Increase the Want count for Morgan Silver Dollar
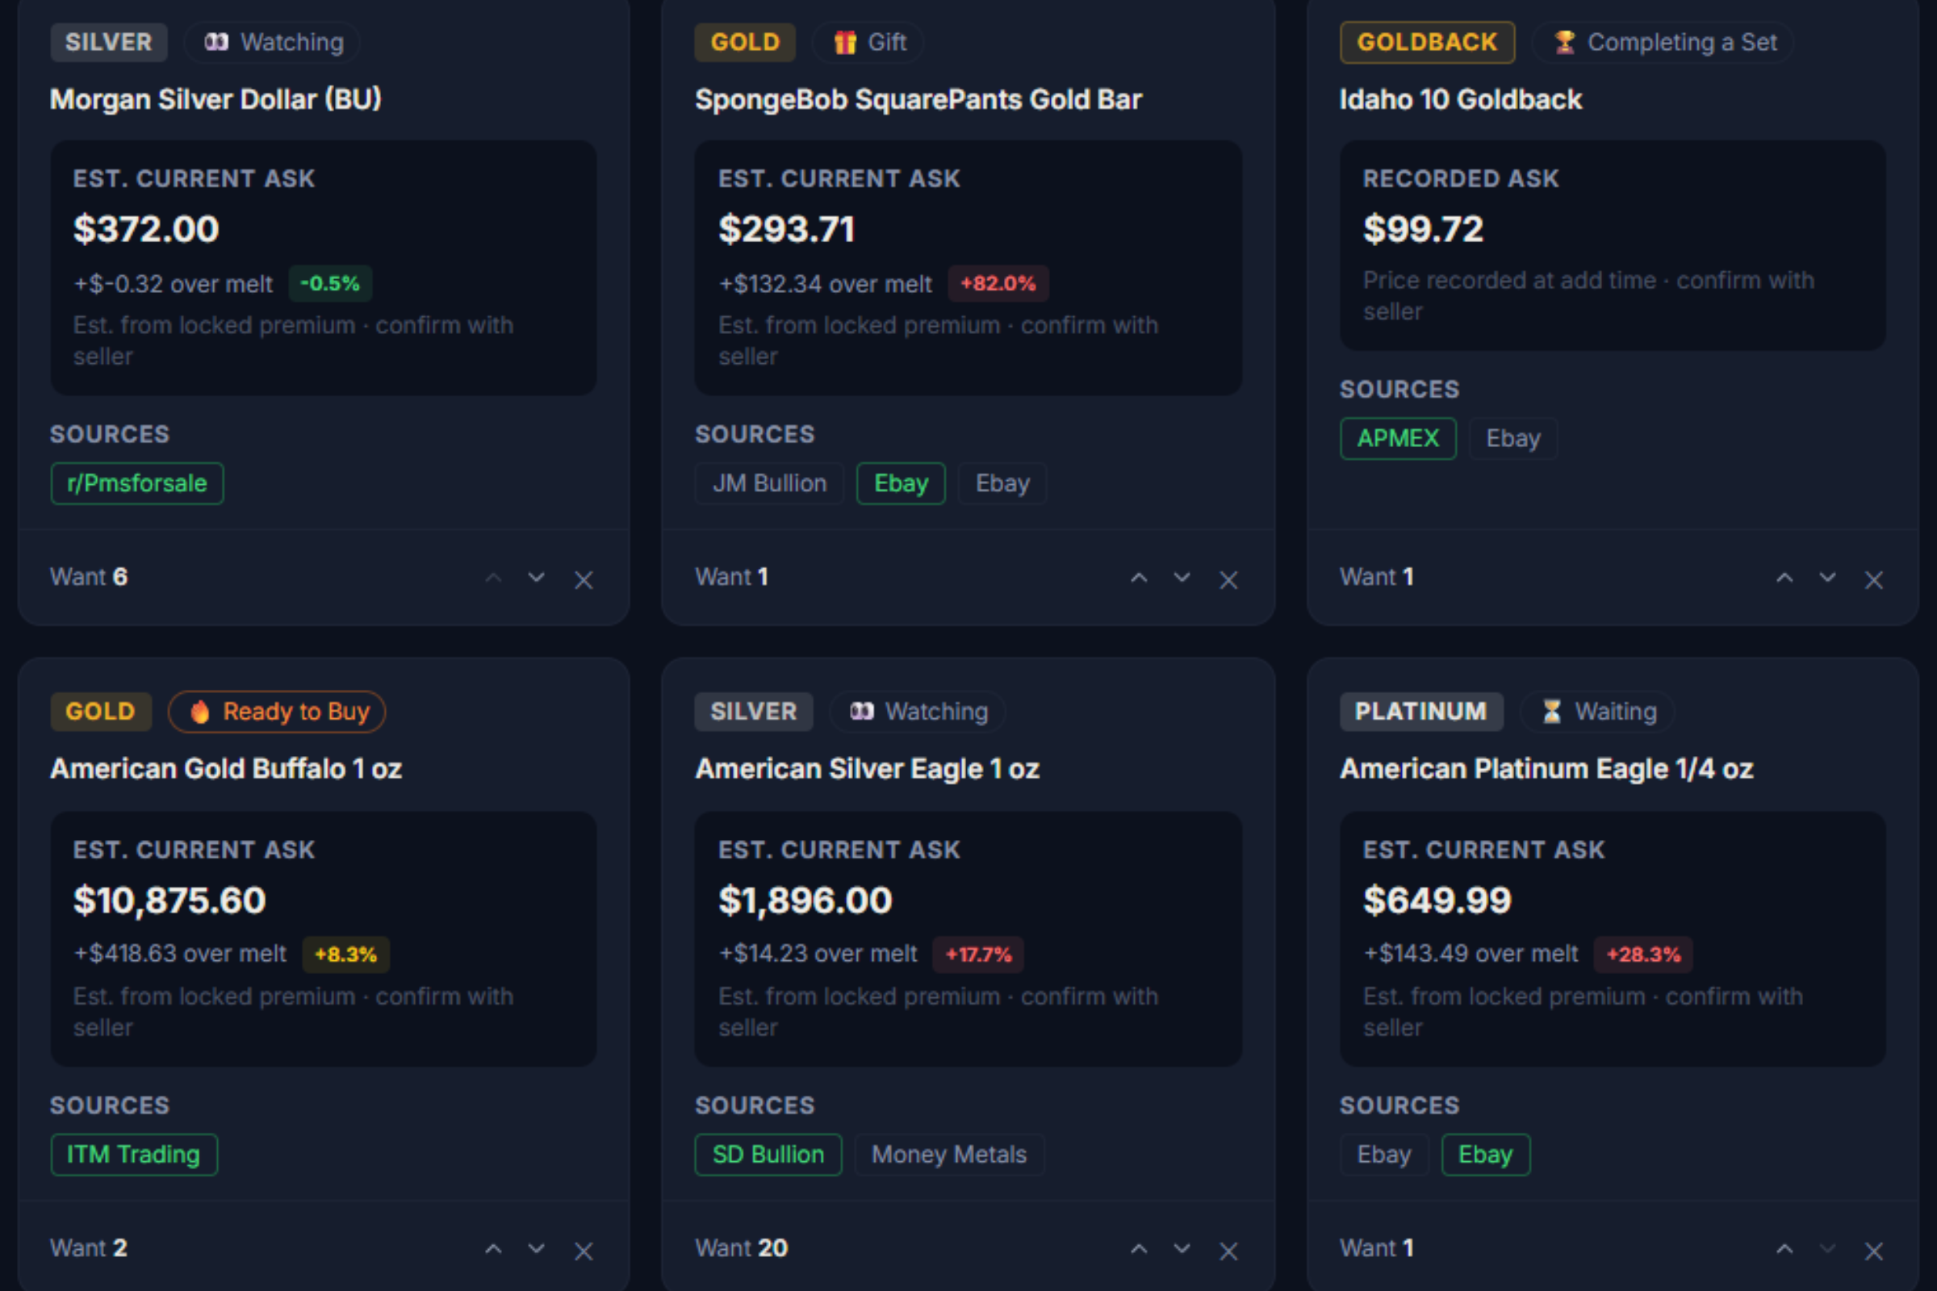The height and width of the screenshot is (1291, 1937). pos(493,578)
